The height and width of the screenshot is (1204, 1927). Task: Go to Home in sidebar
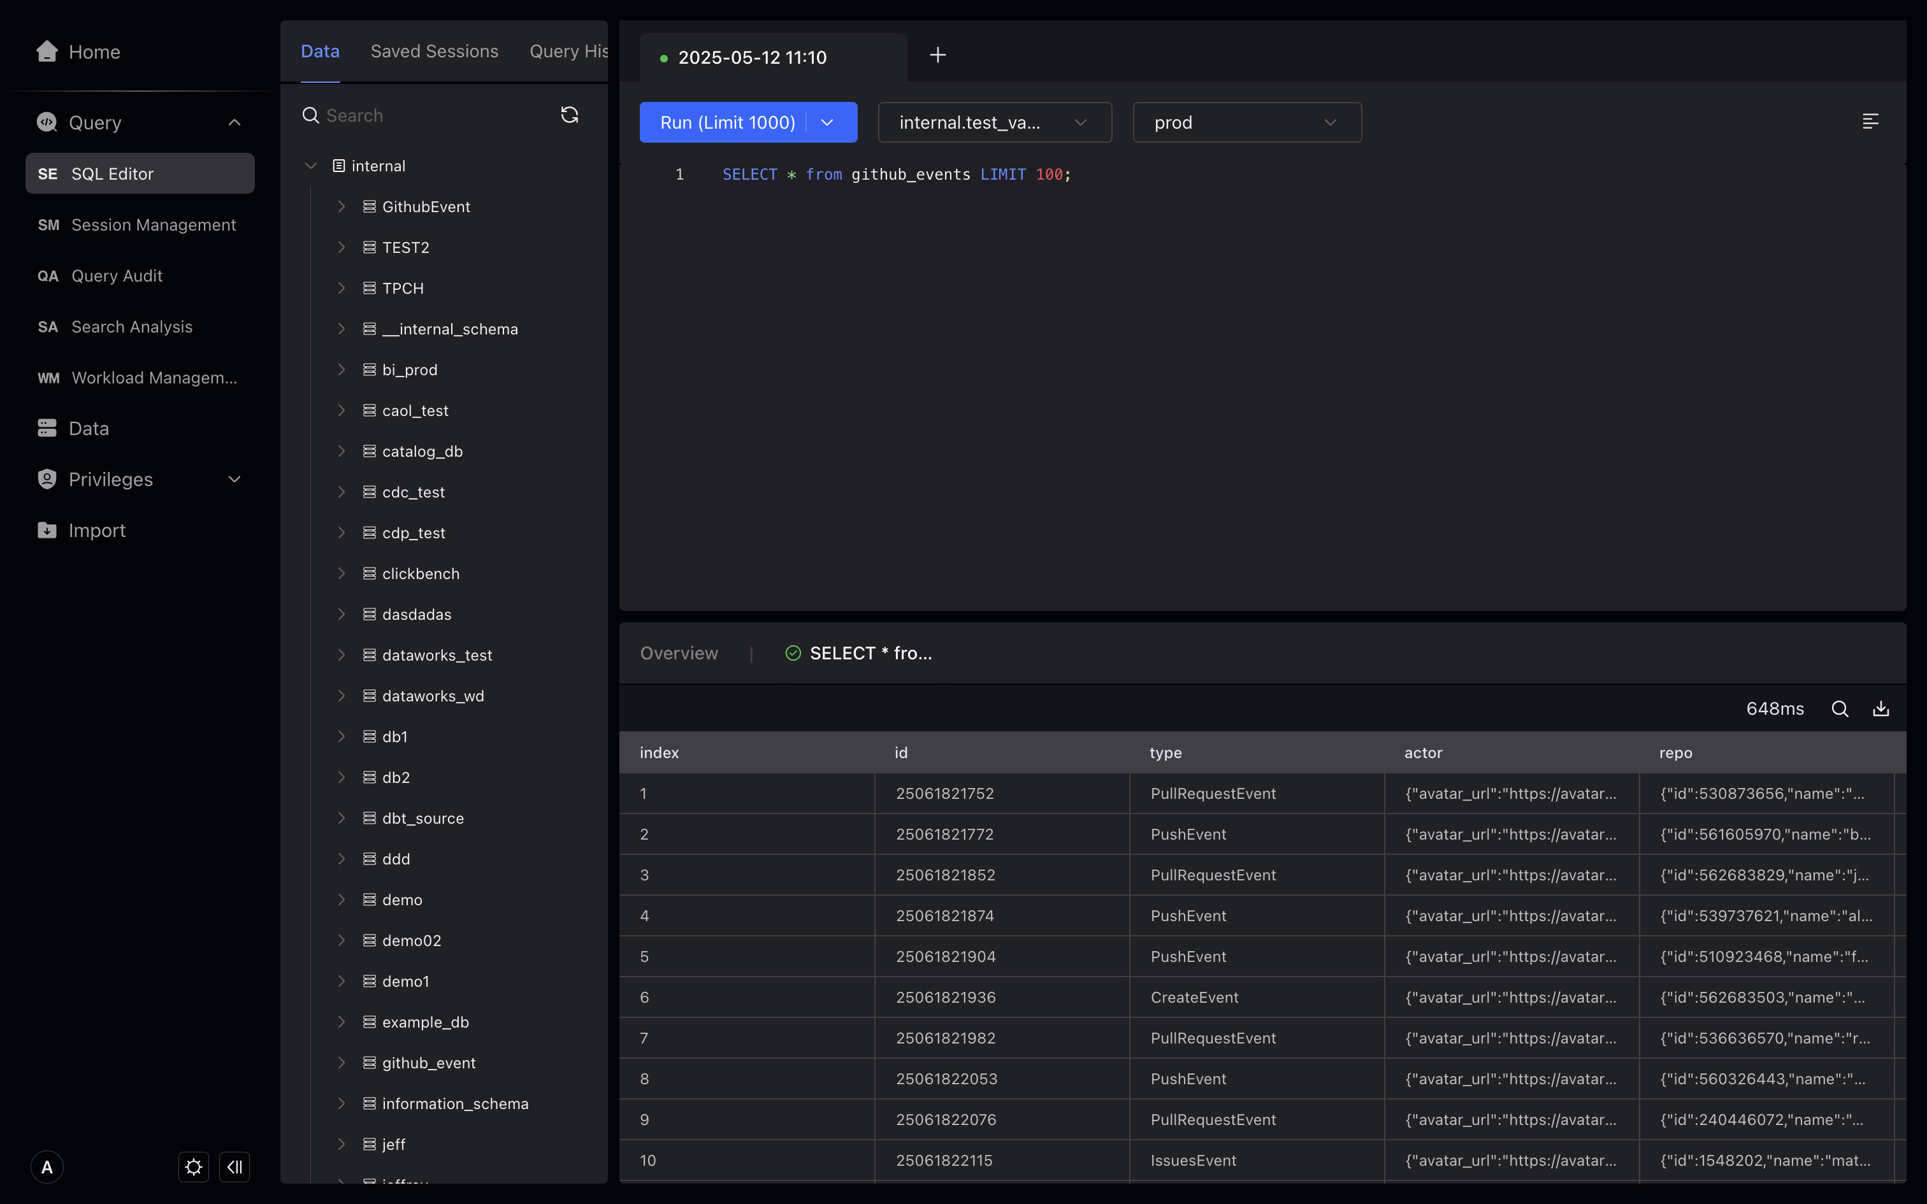click(x=78, y=52)
